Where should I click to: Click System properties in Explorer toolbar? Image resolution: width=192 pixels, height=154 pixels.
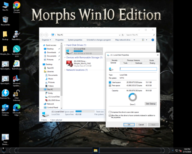[75, 40]
